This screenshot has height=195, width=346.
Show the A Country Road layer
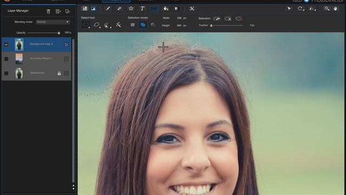coord(6,59)
